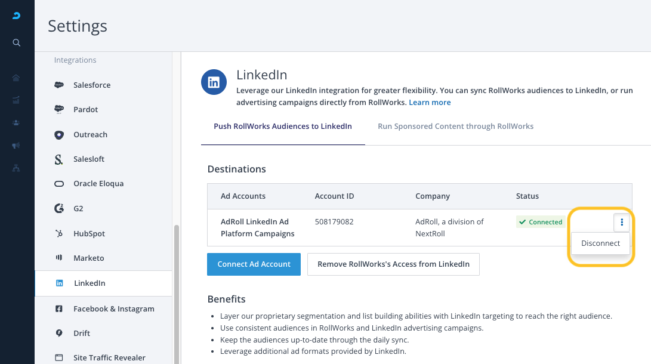Click the org chart hierarchy icon
Image resolution: width=651 pixels, height=364 pixels.
(17, 168)
